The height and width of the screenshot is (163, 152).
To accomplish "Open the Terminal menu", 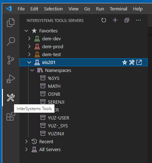I will coord(119,9).
